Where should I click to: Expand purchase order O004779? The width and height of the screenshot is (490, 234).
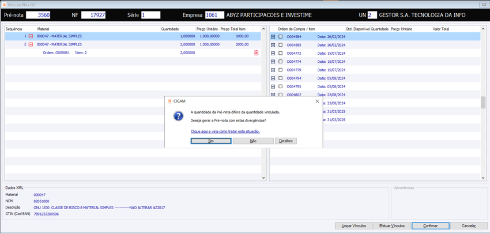[273, 70]
